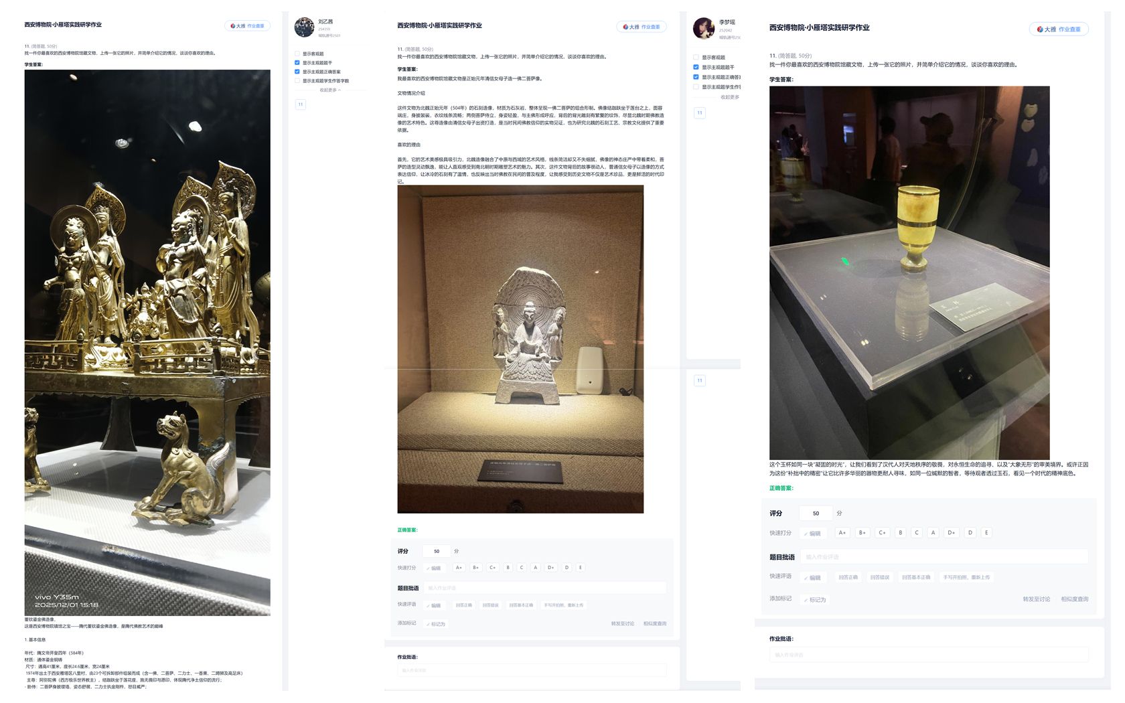The height and width of the screenshot is (703, 1125).
Task: Open the jade cup photo thumbnail
Action: pos(909,272)
